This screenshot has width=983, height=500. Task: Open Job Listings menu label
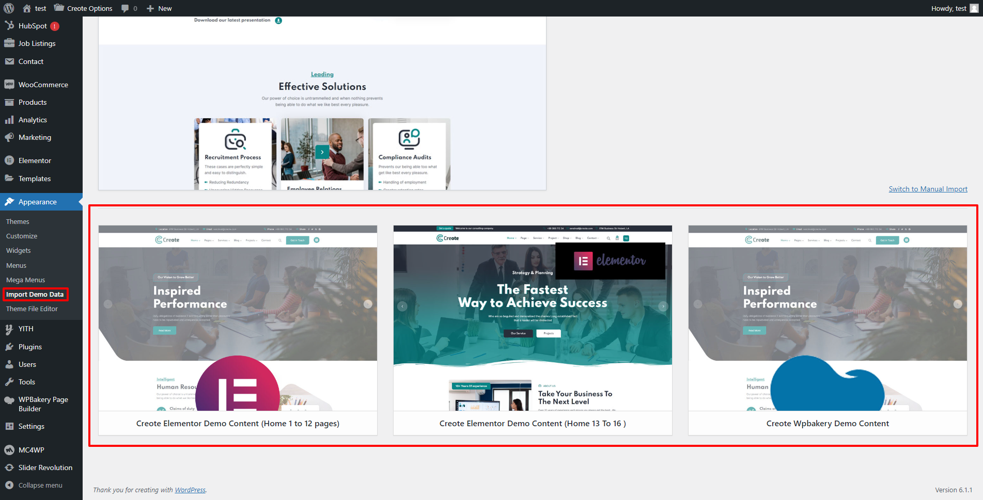pyautogui.click(x=37, y=43)
